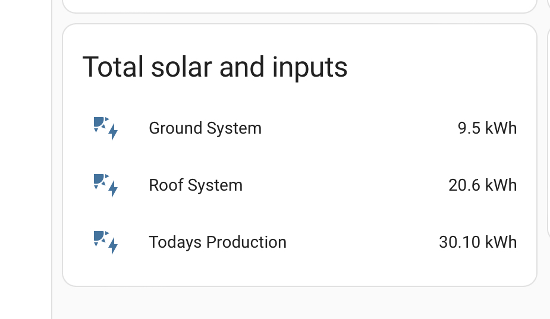Click the empty dashboard area below the card
Screen dimensions: 550x319
pos(300,304)
